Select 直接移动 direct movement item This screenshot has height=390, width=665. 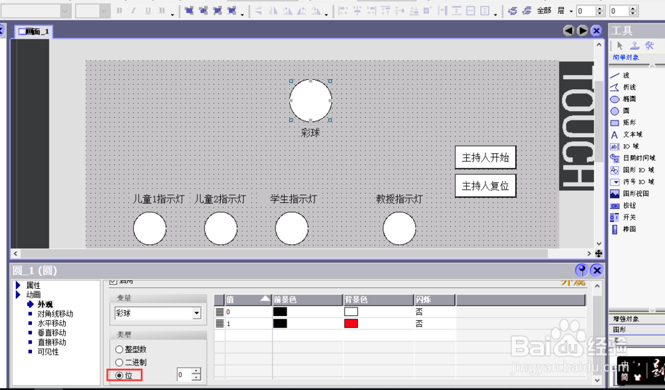(52, 342)
